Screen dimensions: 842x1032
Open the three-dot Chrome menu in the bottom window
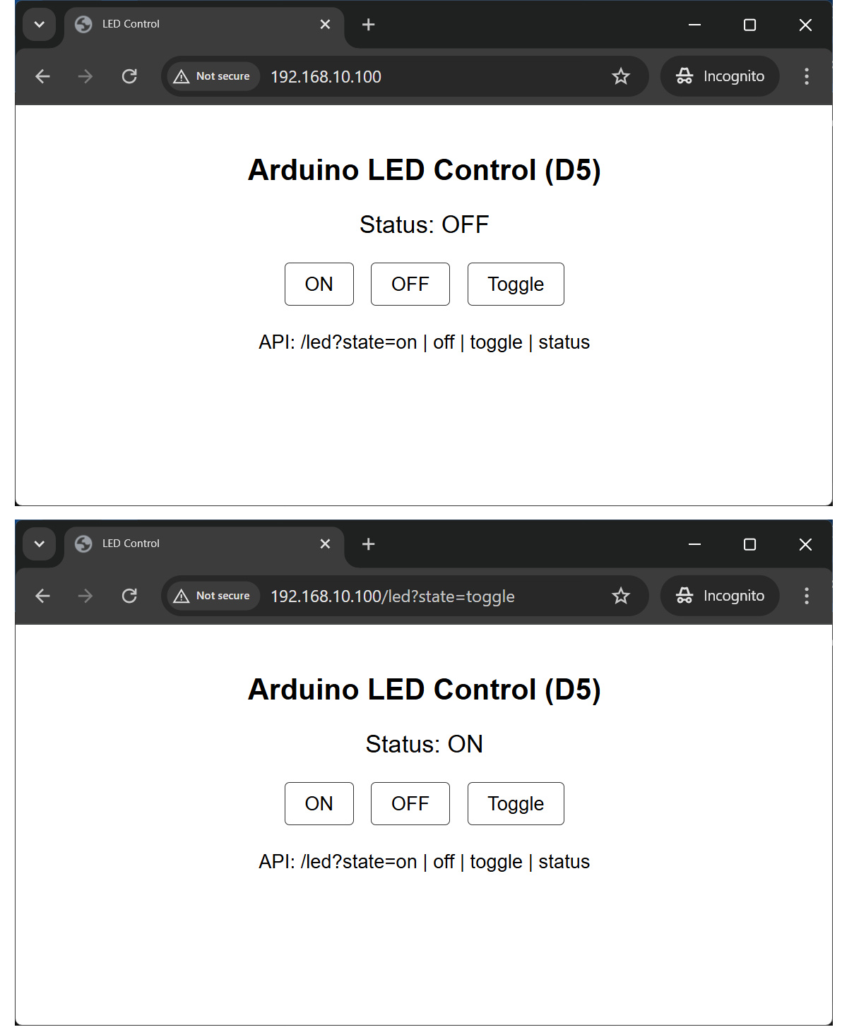806,596
